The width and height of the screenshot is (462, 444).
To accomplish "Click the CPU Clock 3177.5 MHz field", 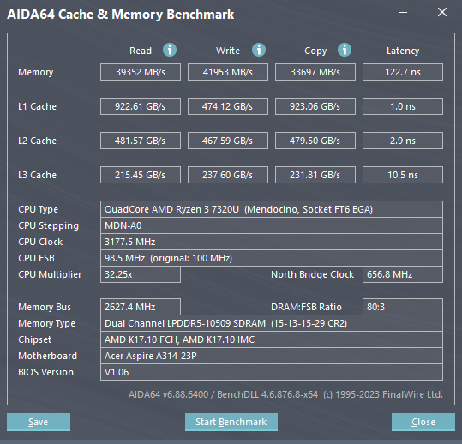I will [272, 242].
